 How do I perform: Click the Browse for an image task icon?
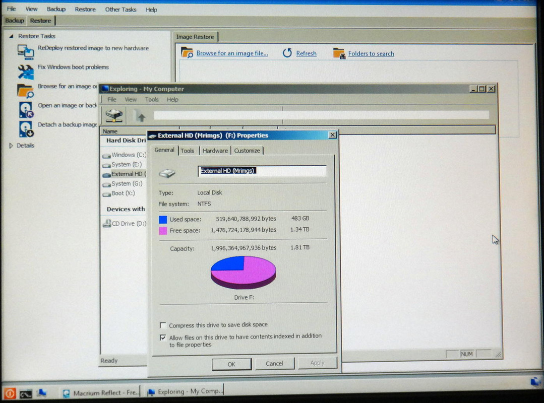26,91
